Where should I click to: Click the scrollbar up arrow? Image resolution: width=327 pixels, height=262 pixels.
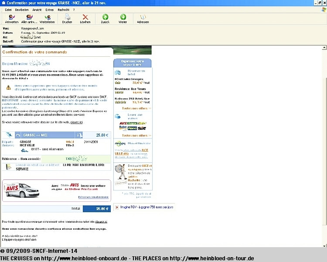point(324,48)
